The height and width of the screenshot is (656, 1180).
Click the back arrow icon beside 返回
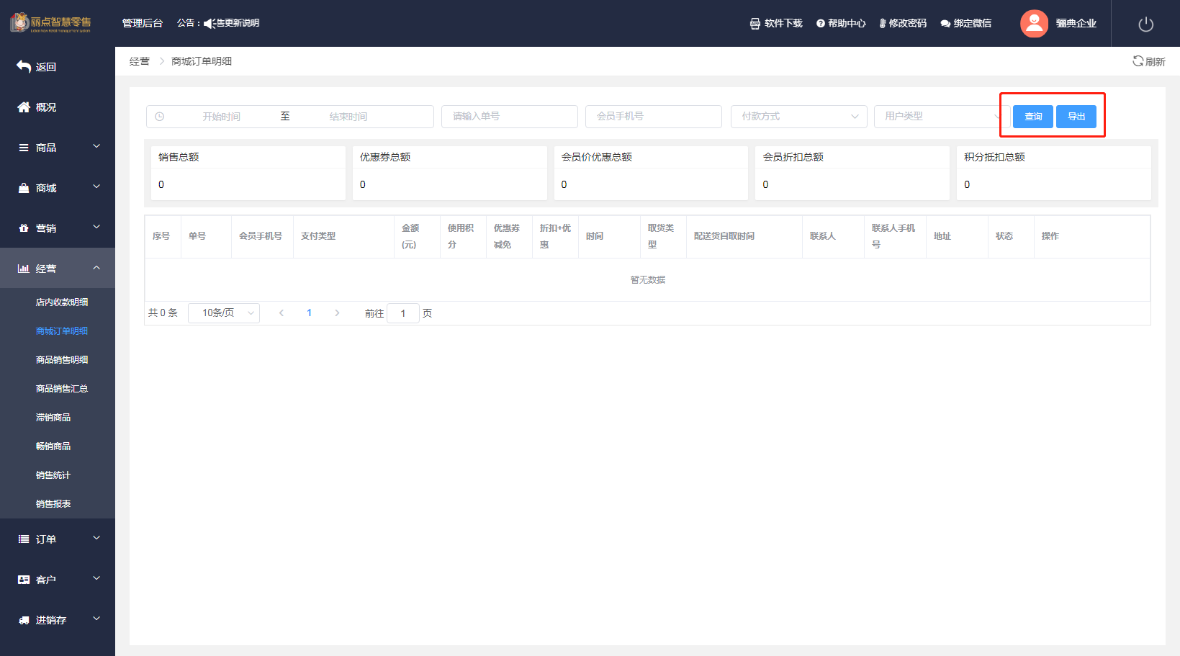point(24,66)
